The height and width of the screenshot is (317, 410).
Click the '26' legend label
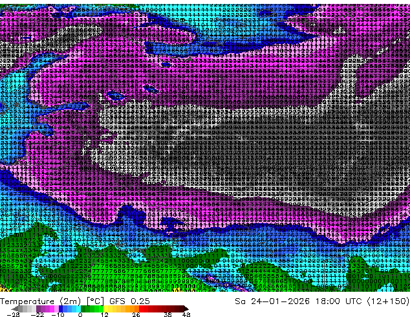coord(136,314)
